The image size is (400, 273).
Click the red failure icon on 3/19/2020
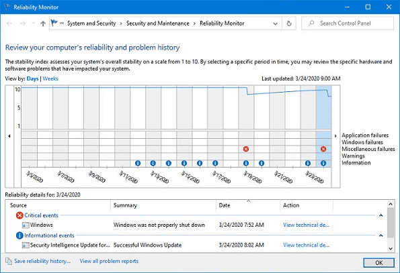coord(246,149)
